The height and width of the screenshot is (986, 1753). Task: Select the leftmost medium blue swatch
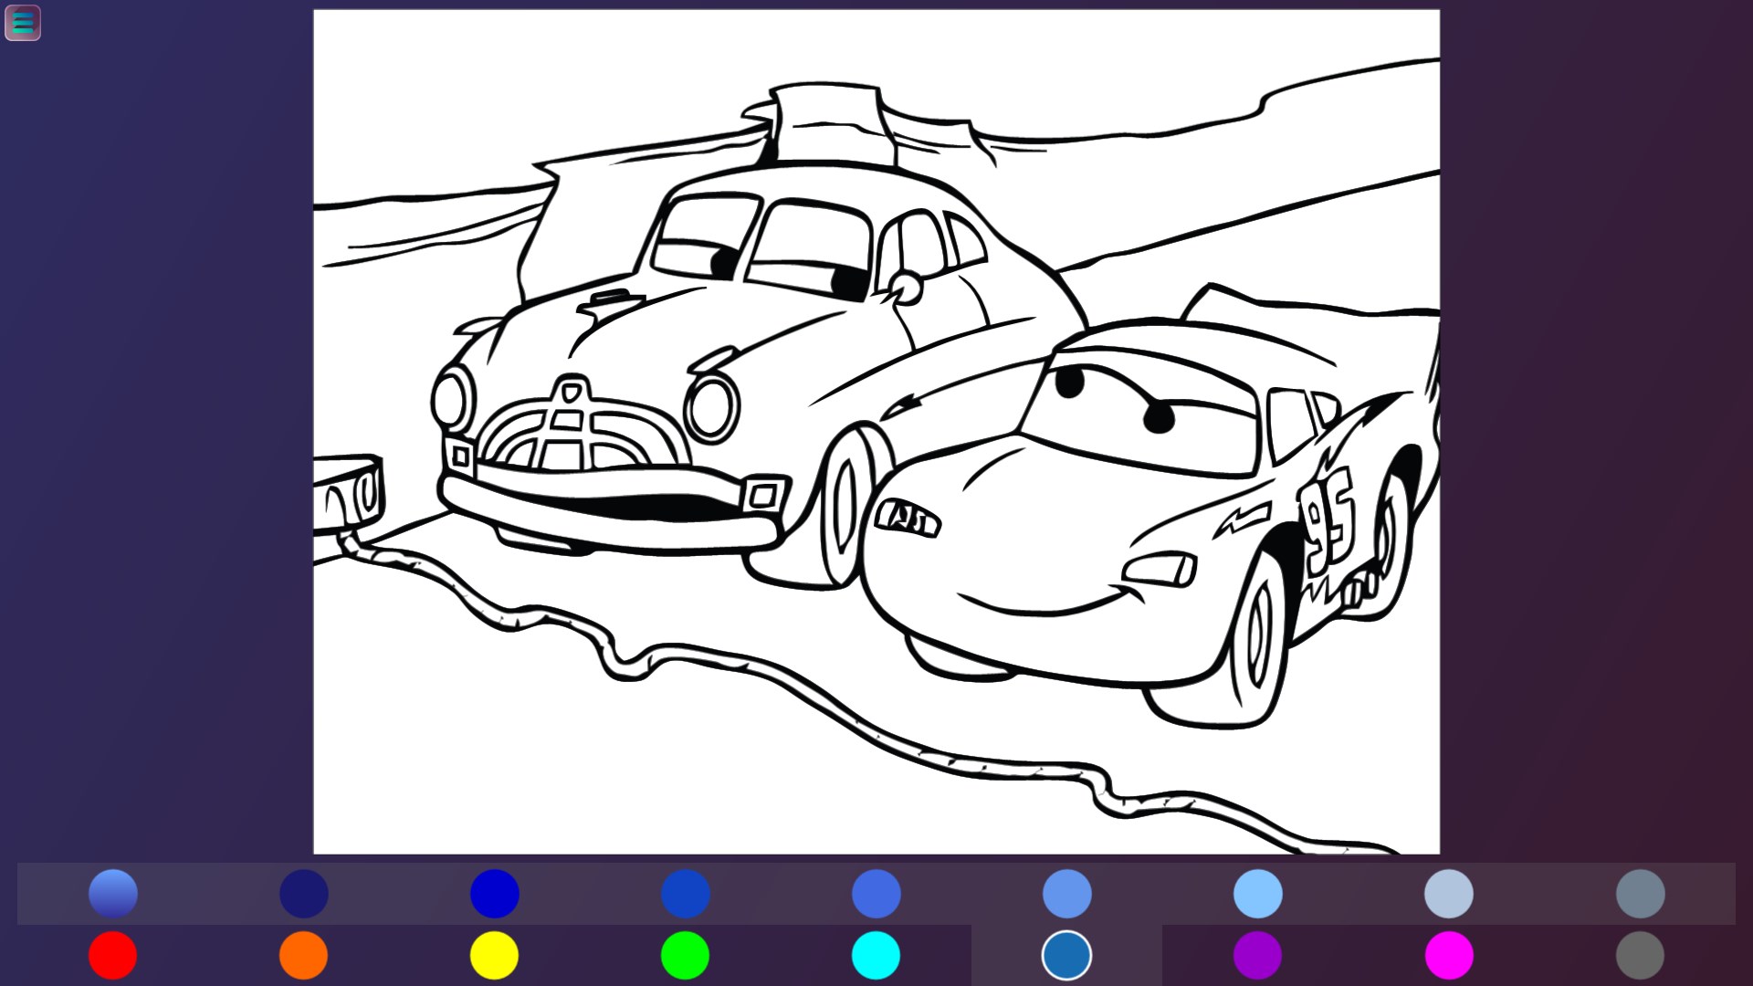coord(114,893)
